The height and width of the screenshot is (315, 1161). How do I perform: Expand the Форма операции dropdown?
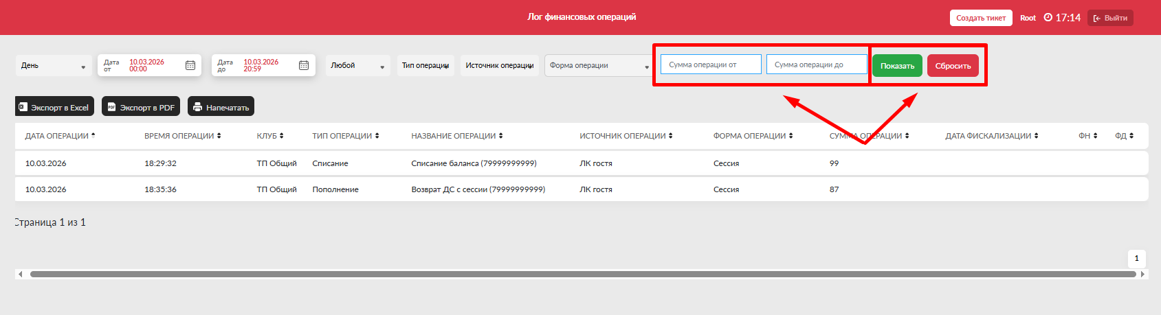[598, 66]
